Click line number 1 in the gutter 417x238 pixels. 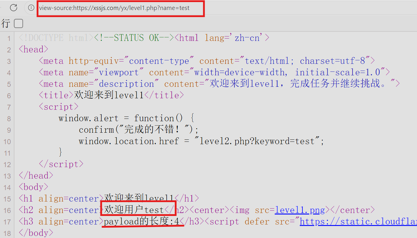click(9, 39)
